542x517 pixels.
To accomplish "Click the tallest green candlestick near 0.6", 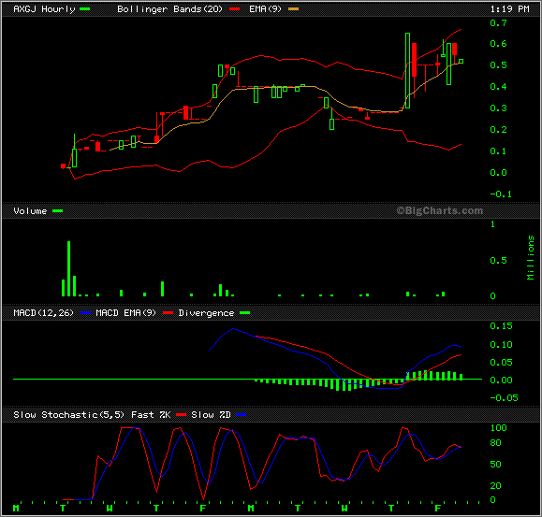I will 408,71.
